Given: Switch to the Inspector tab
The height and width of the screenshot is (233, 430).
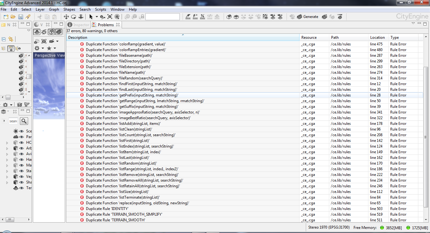Looking at the screenshot, I should (x=78, y=25).
